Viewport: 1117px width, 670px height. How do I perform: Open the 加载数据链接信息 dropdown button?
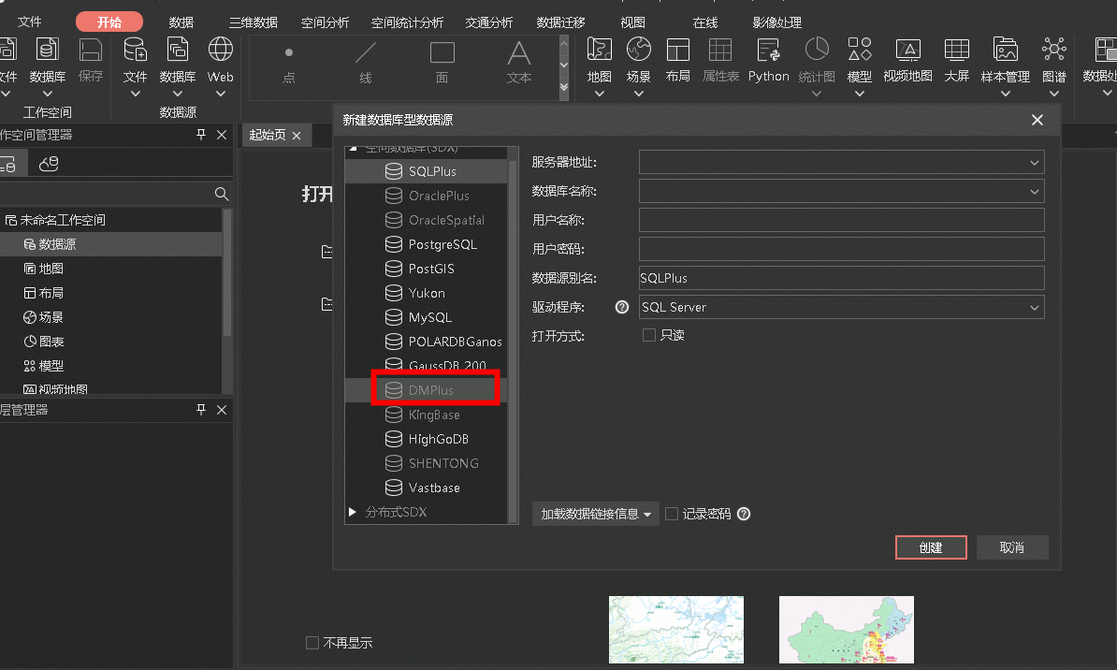pos(596,514)
